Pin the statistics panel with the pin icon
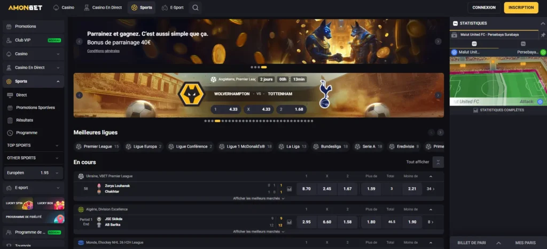This screenshot has width=547, height=249. (x=543, y=35)
